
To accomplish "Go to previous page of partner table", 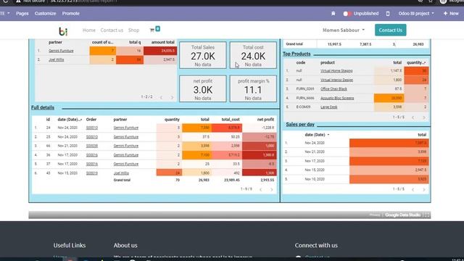I will [x=161, y=97].
